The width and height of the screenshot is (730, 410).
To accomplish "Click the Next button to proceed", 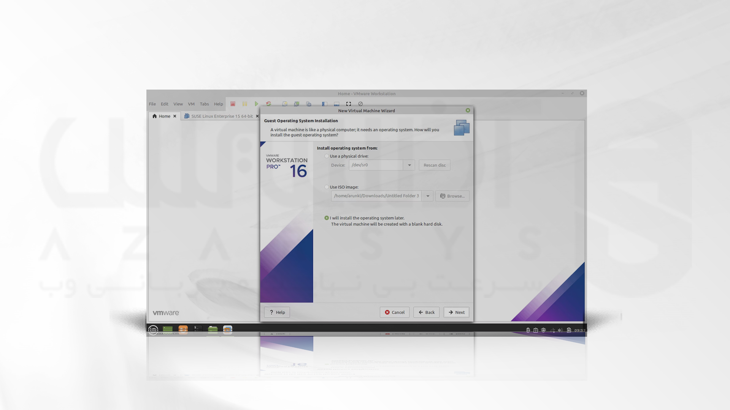I will 456,312.
